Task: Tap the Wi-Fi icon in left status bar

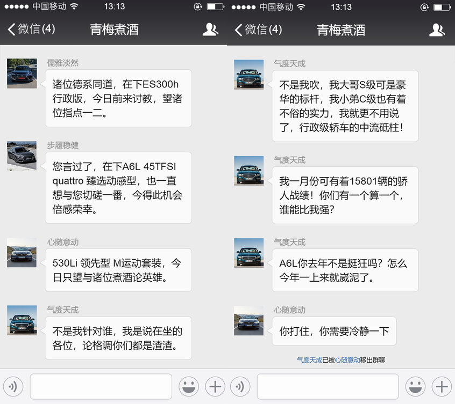Action: pos(74,6)
